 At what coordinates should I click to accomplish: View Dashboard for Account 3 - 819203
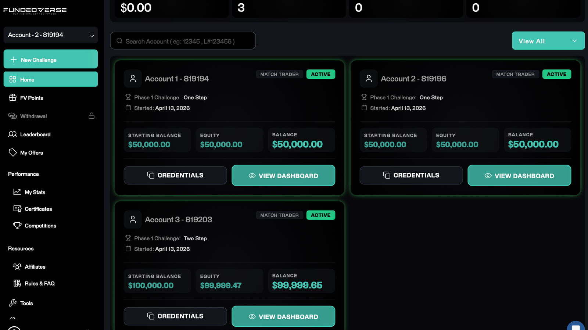pos(283,316)
